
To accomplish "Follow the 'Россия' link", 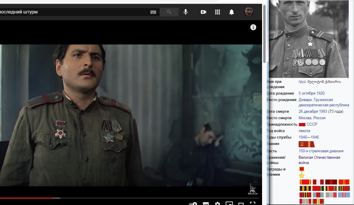I will point(319,118).
